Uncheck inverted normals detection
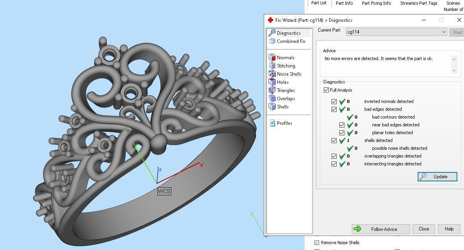The image size is (464, 250). coord(334,101)
